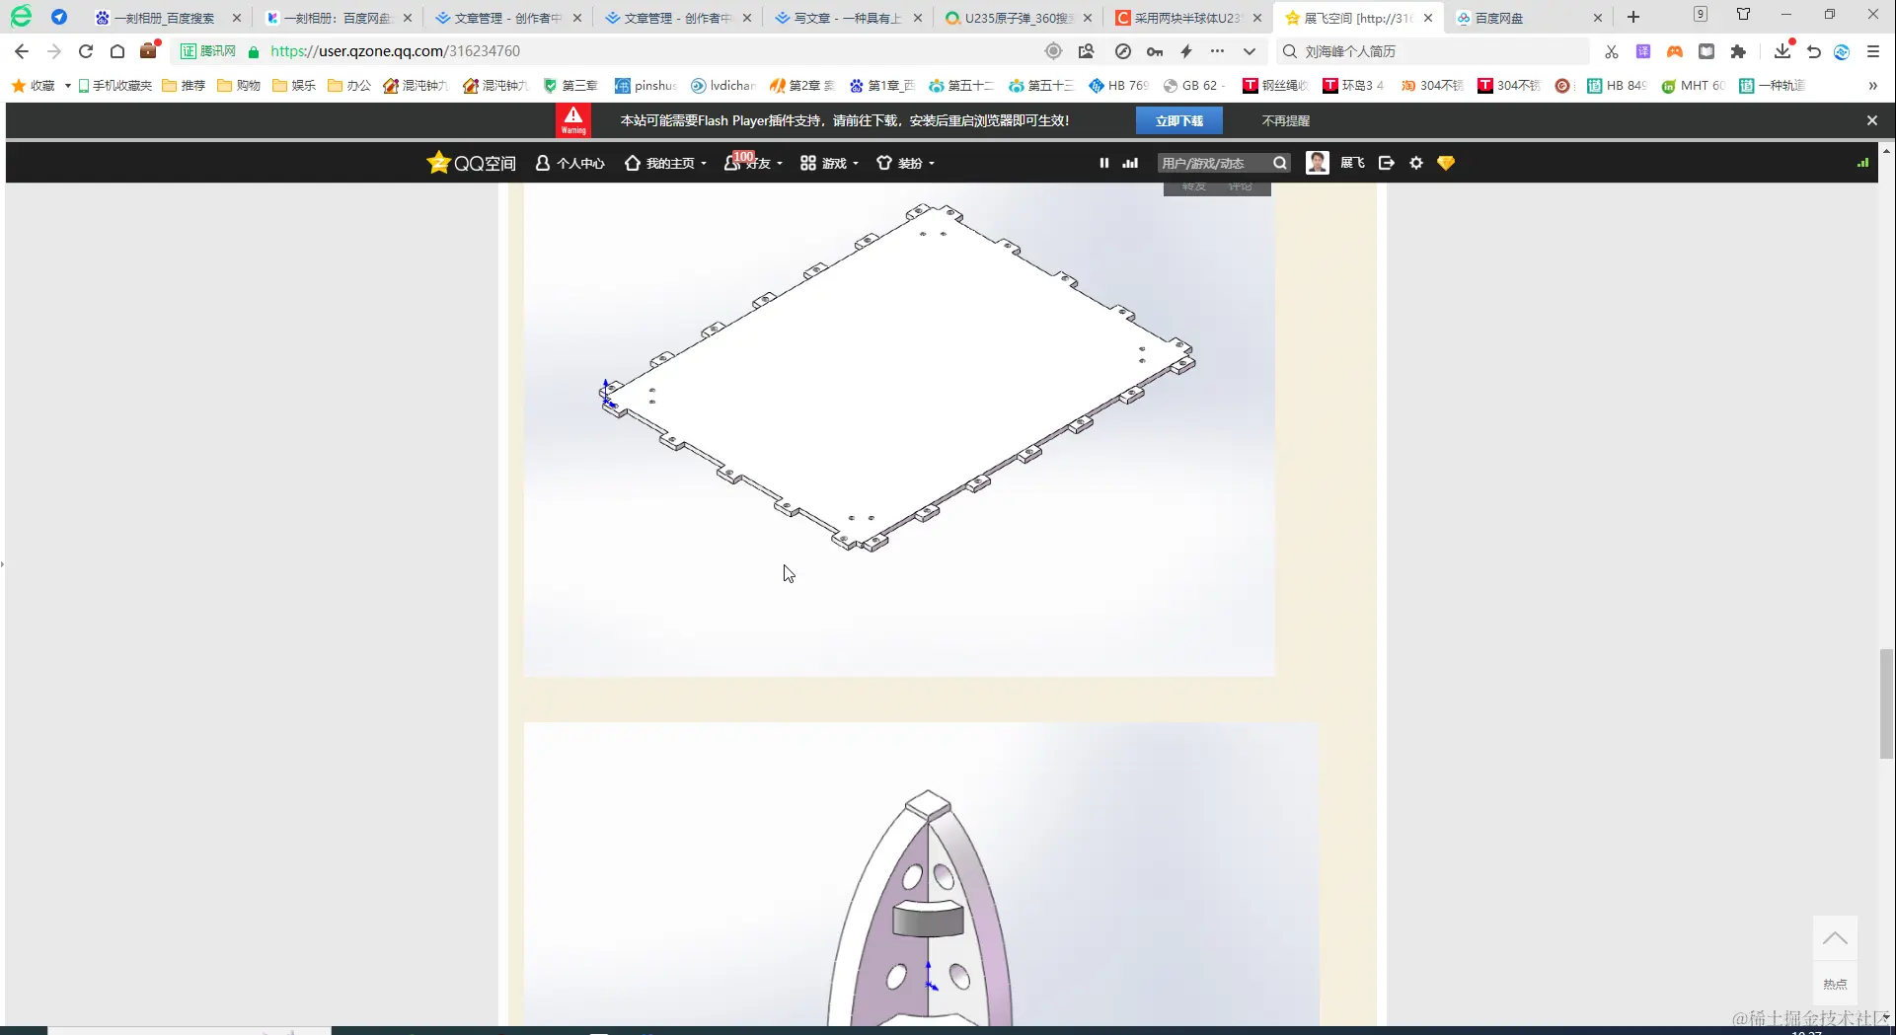Click the downloads icon in browser toolbar
The width and height of the screenshot is (1896, 1035).
tap(1782, 50)
